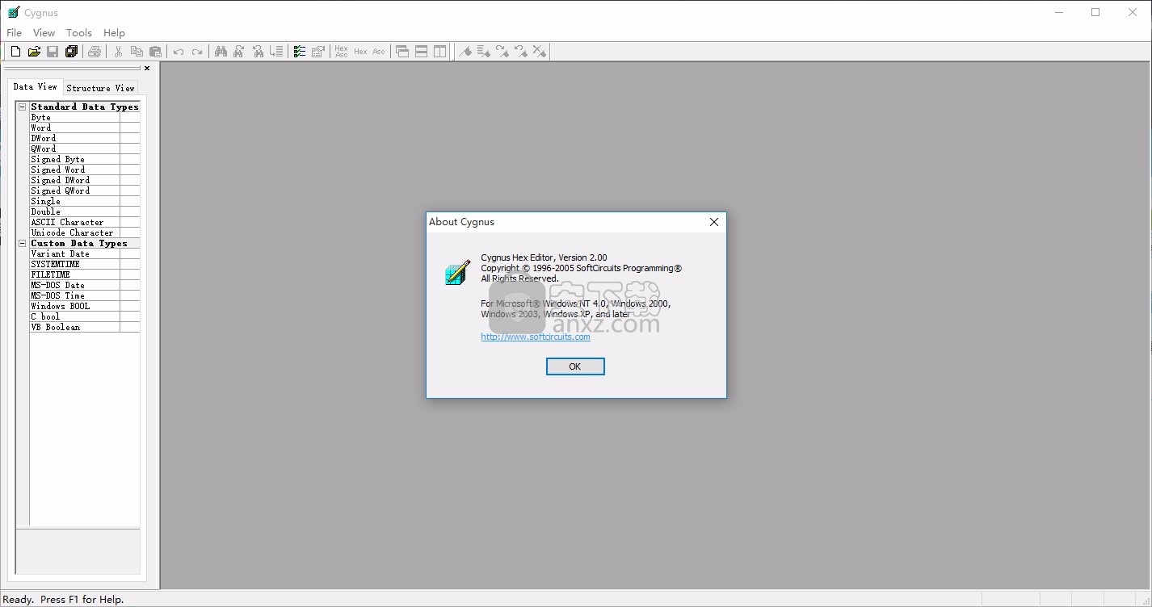Select the MS-DOS Date row
Image resolution: width=1152 pixels, height=607 pixels.
[85, 285]
